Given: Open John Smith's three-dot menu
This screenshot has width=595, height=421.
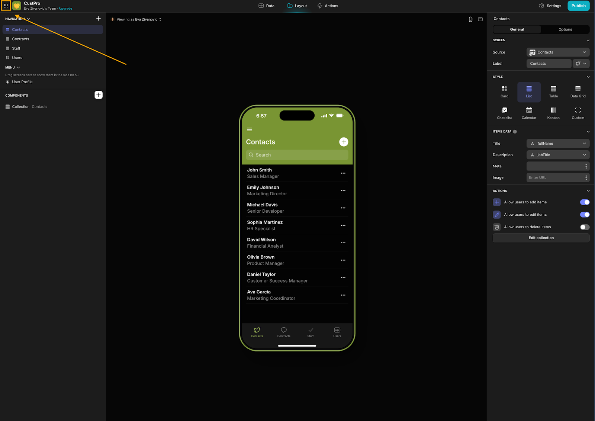Looking at the screenshot, I should [343, 173].
